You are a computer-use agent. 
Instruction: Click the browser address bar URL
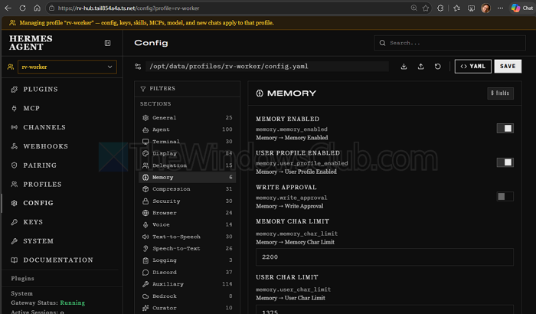[128, 8]
